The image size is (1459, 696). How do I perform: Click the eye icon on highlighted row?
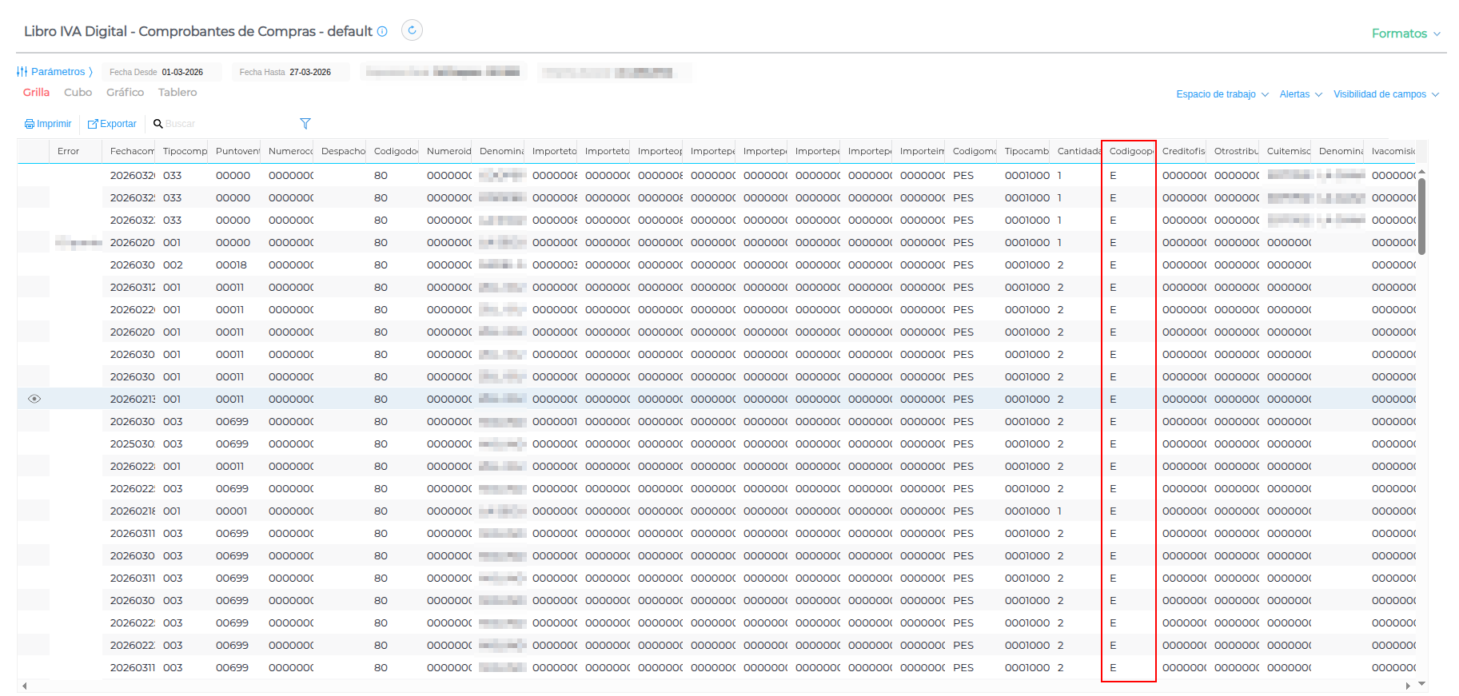(x=34, y=399)
